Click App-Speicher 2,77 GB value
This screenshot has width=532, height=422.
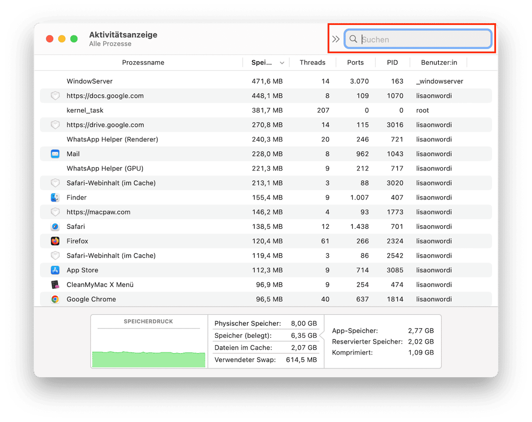[x=421, y=331]
